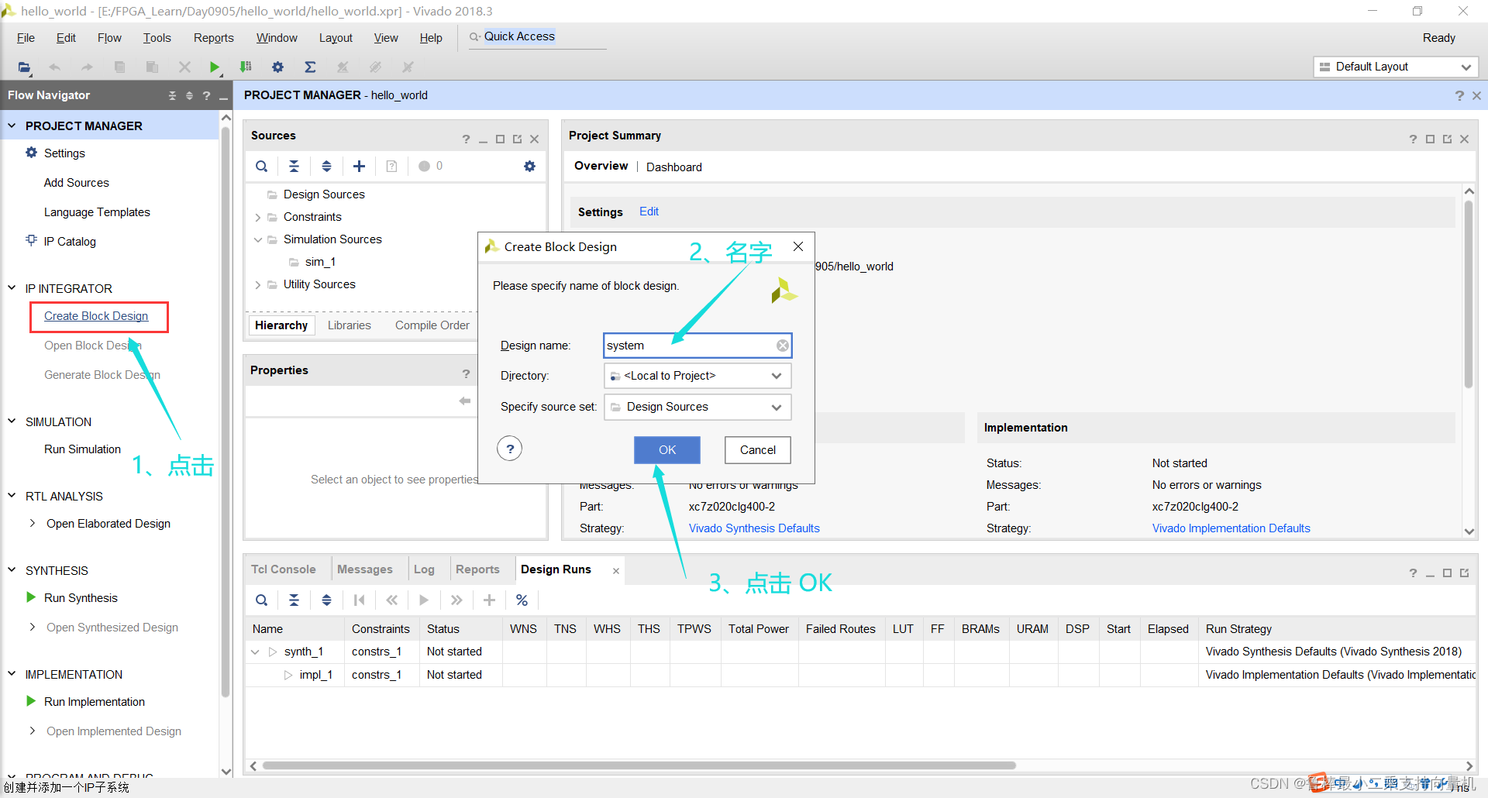The height and width of the screenshot is (798, 1488).
Task: Click the green Run arrow in the main toolbar
Action: coord(215,67)
